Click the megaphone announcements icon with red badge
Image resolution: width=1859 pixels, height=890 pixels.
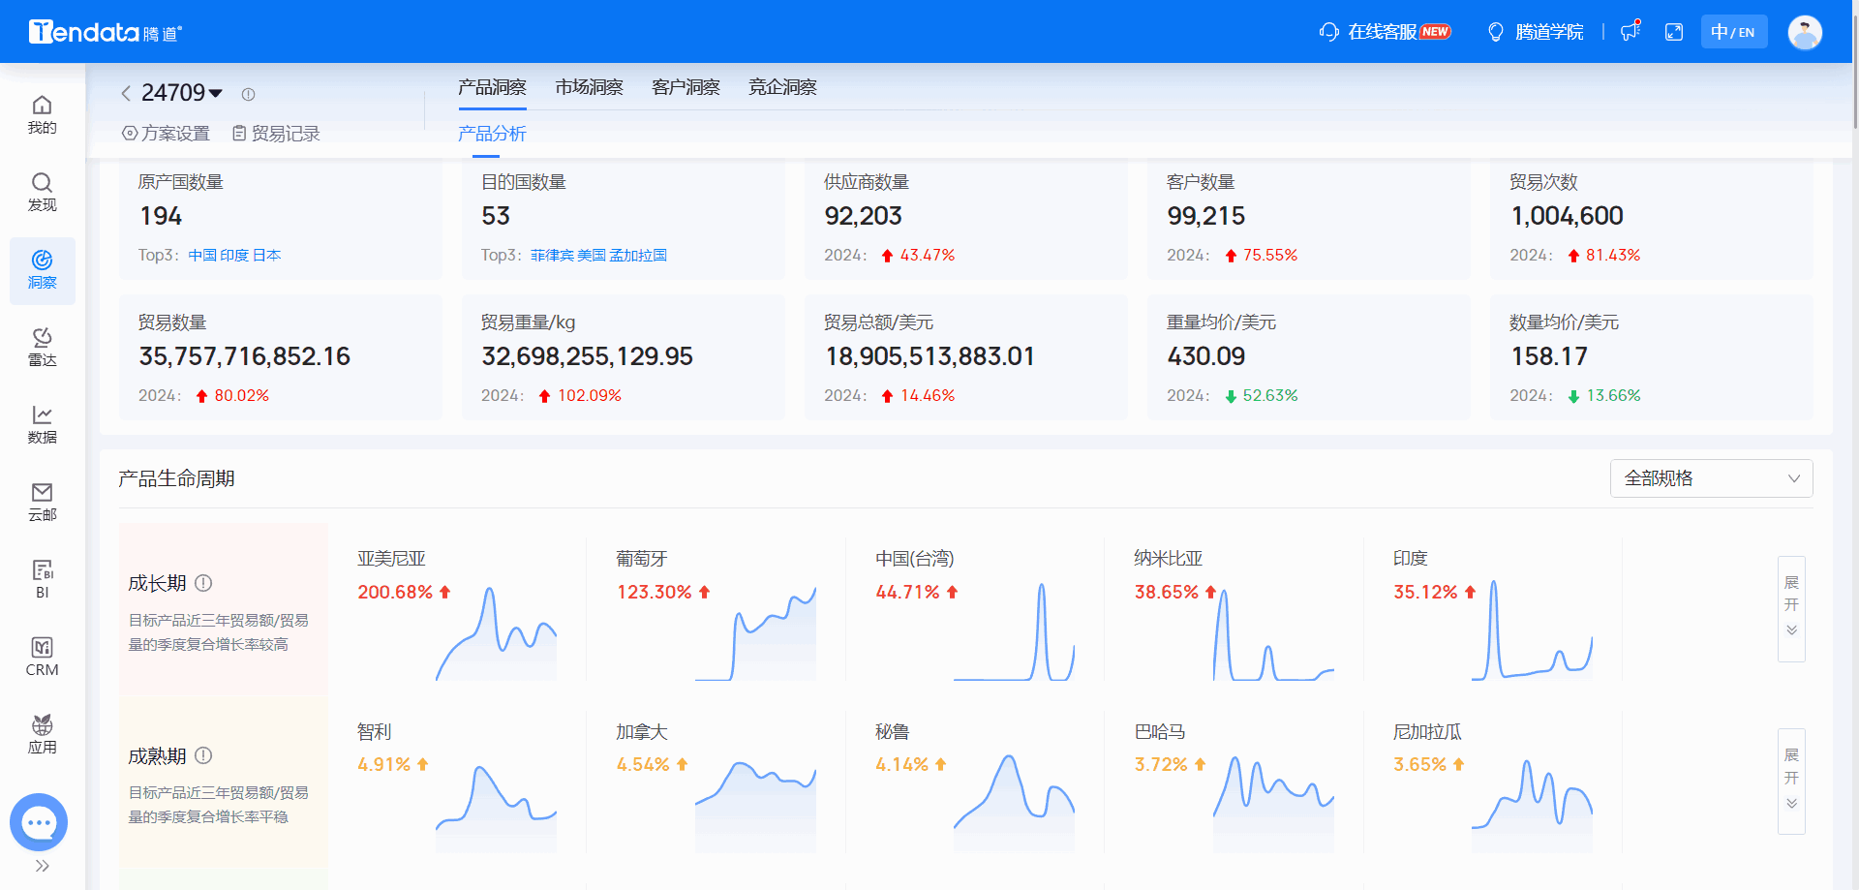1630,31
